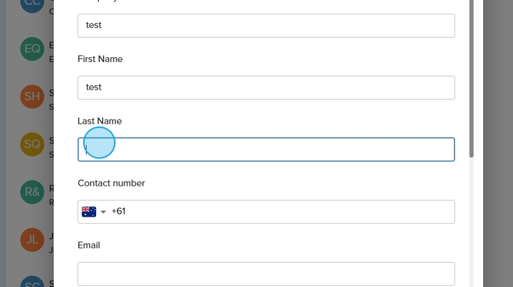Click the Australian flag icon
The image size is (513, 287).
[x=89, y=211]
